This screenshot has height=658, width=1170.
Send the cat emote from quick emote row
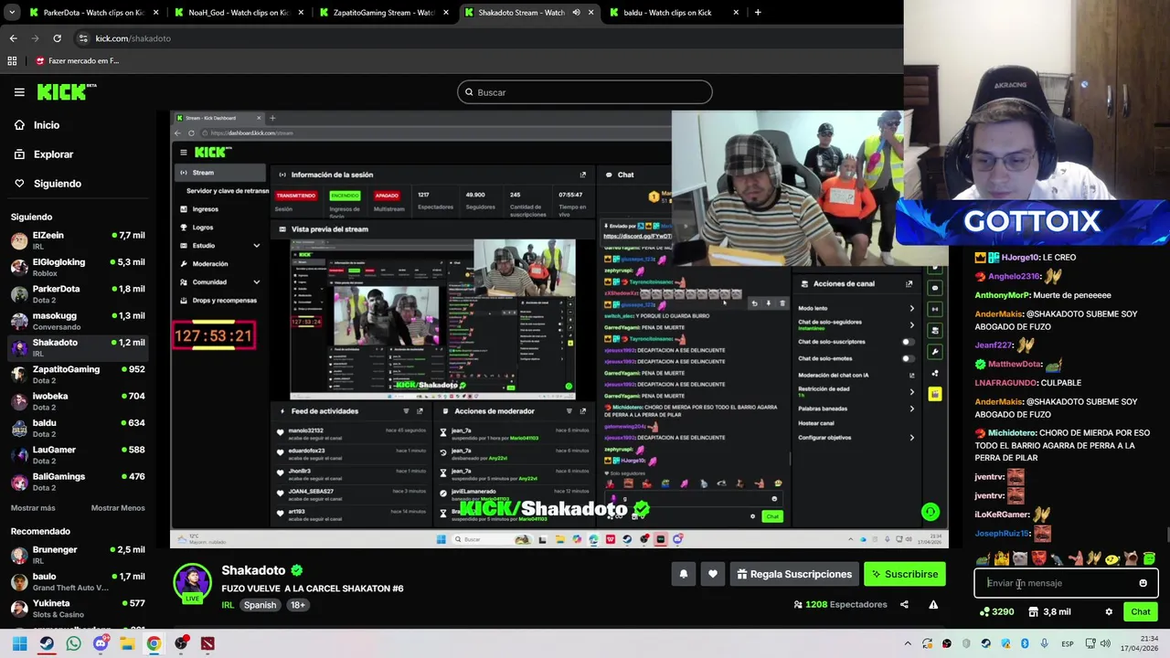(x=1020, y=558)
